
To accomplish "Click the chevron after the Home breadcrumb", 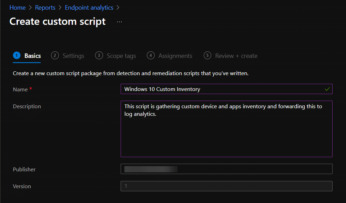I will pos(30,8).
